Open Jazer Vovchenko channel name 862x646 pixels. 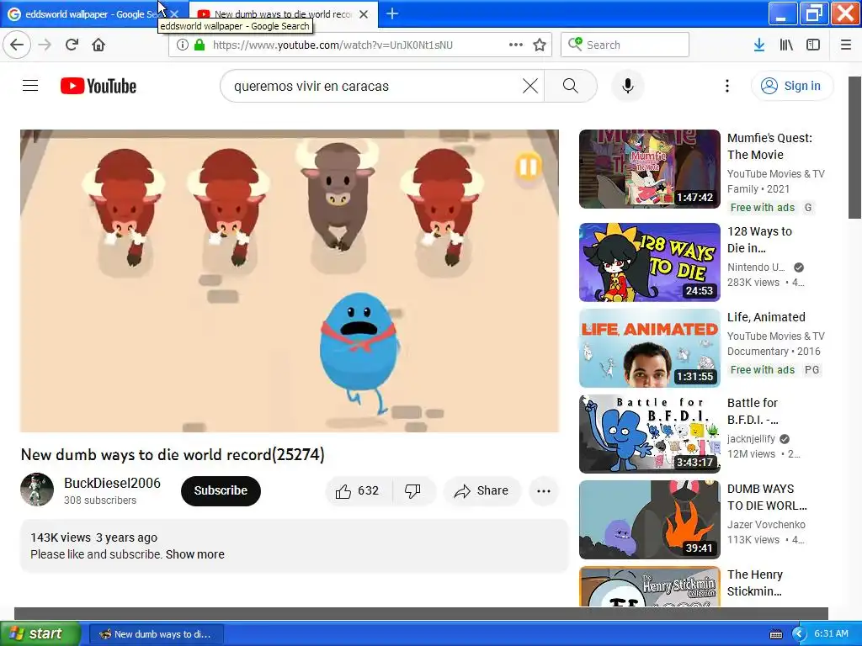[x=766, y=525]
